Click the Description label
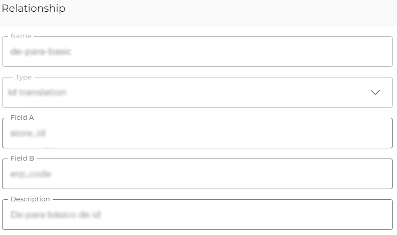 coord(30,199)
